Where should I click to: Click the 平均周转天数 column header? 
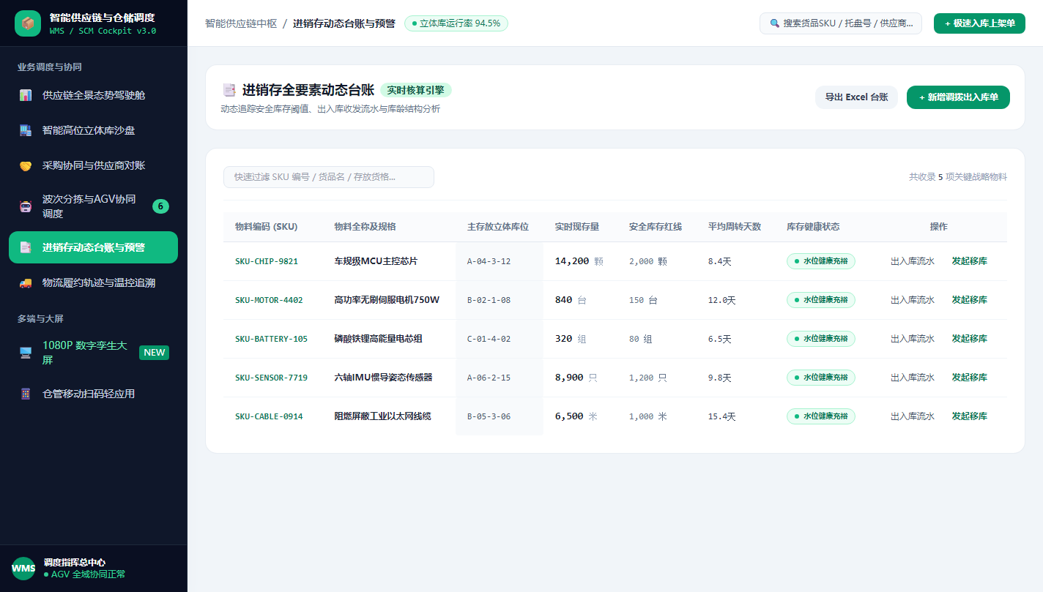coord(735,227)
